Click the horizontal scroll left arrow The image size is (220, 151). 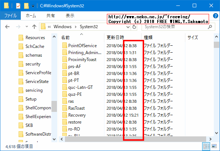click(62, 139)
